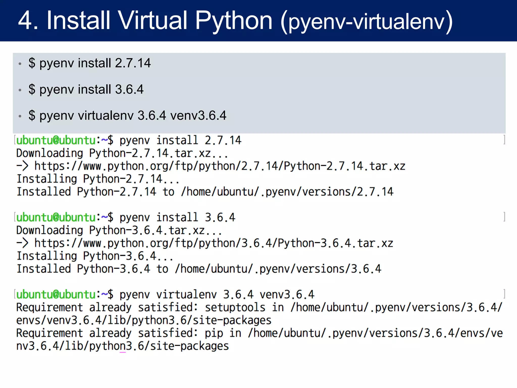Click the '(pyenv-virtualenv)' subtitle text
The image size is (517, 388).
click(x=367, y=22)
